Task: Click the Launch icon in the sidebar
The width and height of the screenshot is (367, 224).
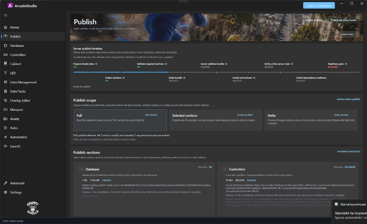Action: coord(6,146)
